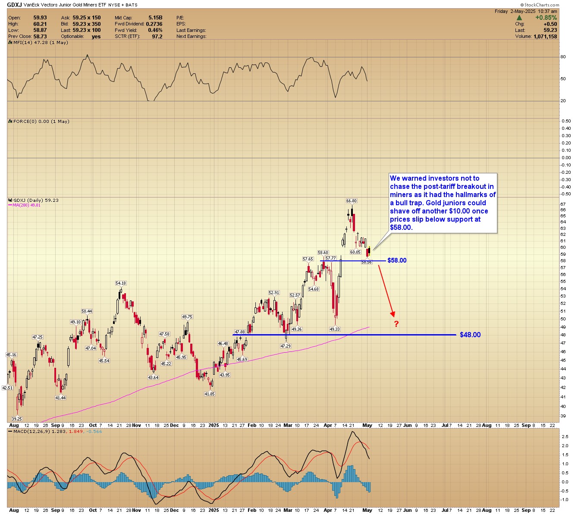Click the FORCE(0) 0.00 indicator label

pyautogui.click(x=41, y=122)
